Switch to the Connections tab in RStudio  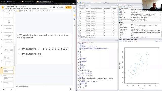pyautogui.click(x=133, y=5)
